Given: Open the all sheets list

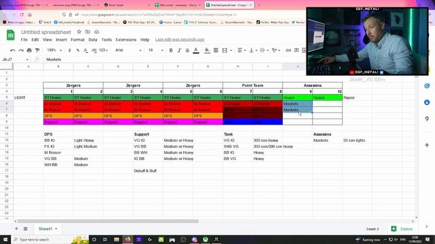Looking at the screenshot, I should coord(25,229).
